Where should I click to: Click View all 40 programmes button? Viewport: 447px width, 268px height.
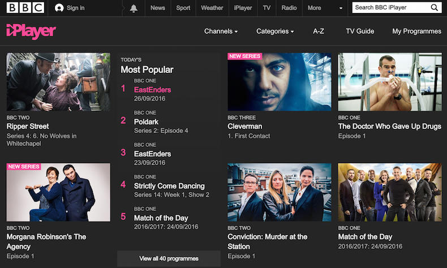(169, 258)
